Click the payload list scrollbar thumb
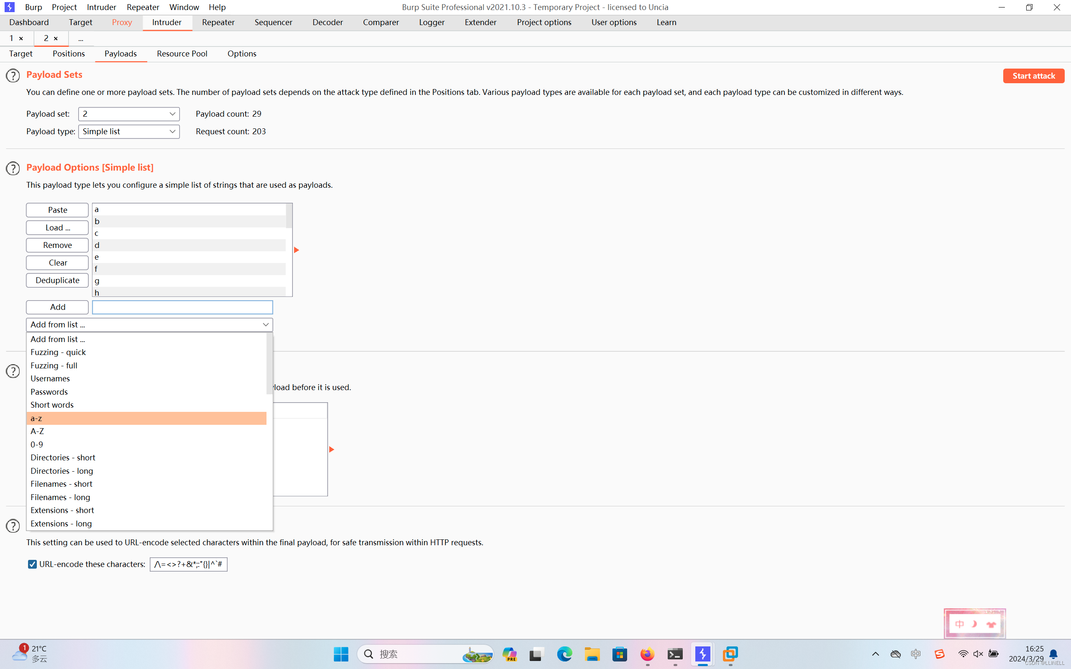This screenshot has width=1071, height=669. pos(289,216)
